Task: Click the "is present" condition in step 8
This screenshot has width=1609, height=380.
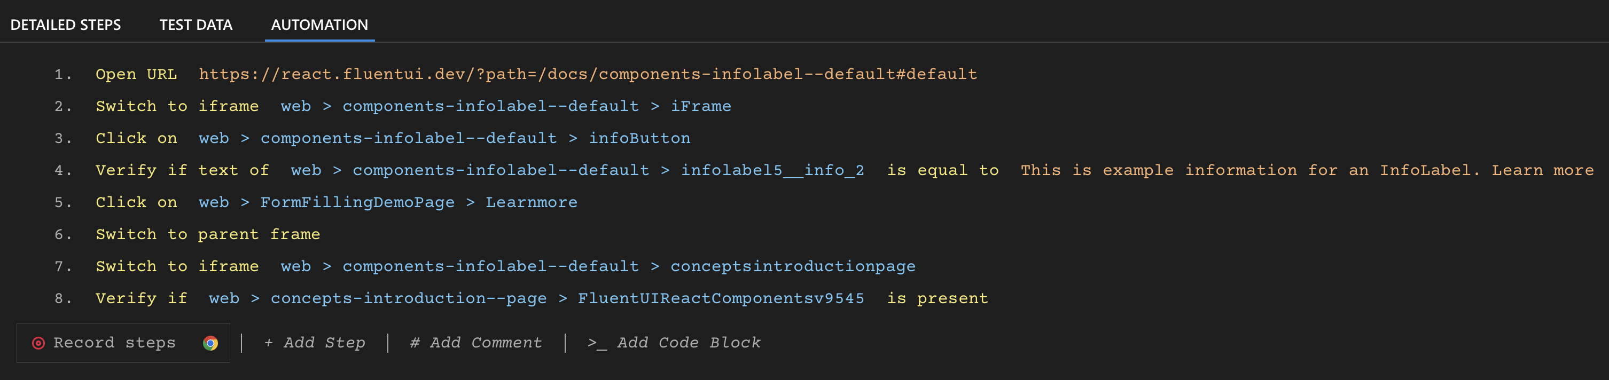Action: coord(937,299)
